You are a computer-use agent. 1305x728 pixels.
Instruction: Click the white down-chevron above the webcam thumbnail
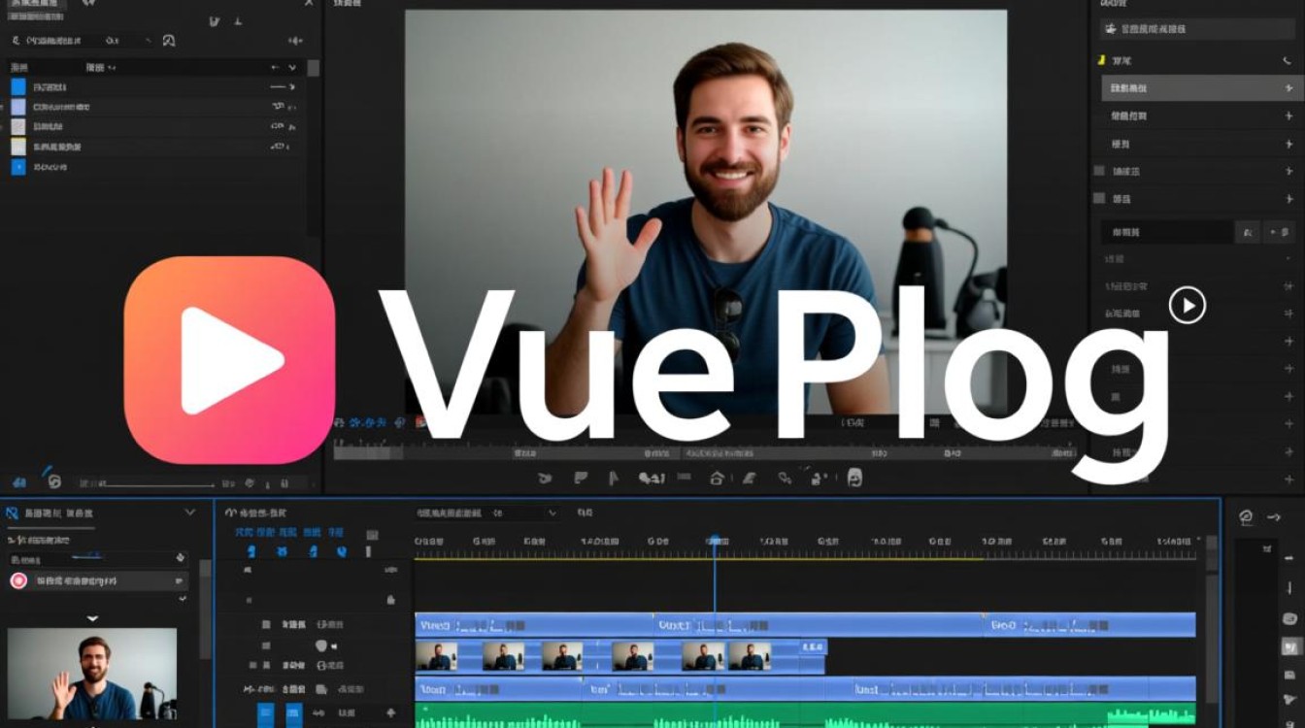[x=92, y=618]
